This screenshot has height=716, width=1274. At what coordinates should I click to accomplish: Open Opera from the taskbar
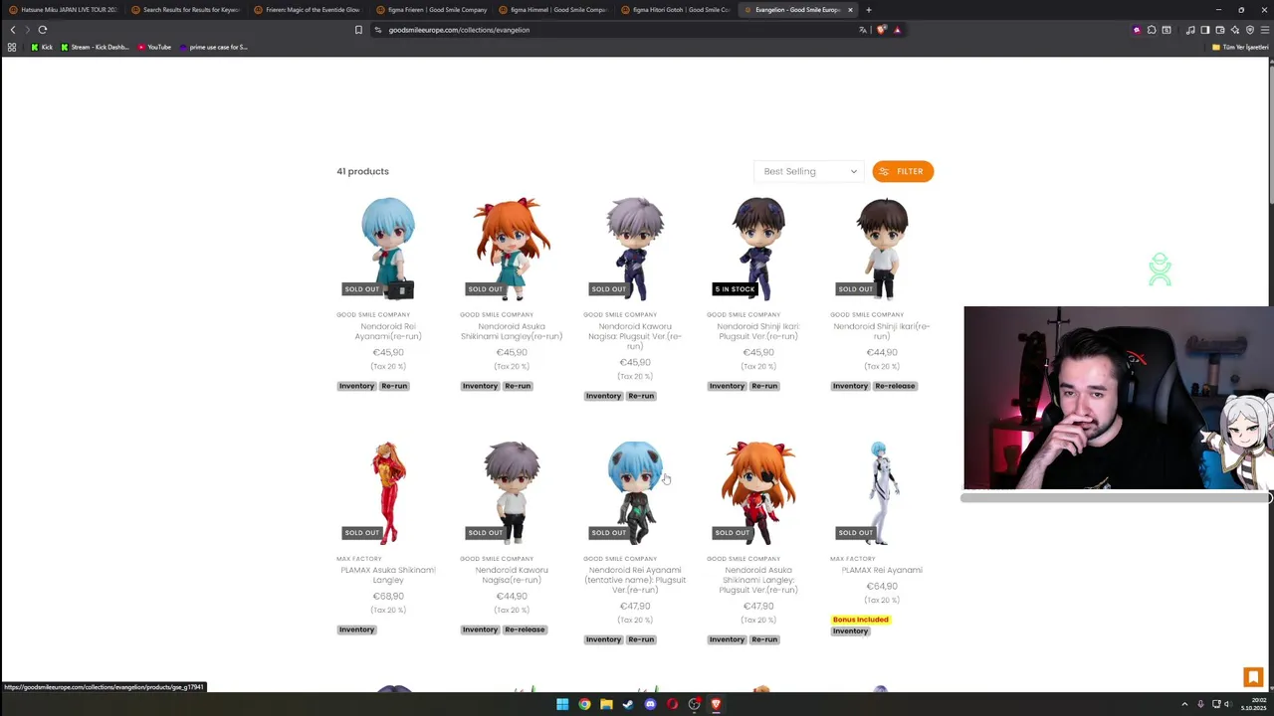[x=672, y=704]
